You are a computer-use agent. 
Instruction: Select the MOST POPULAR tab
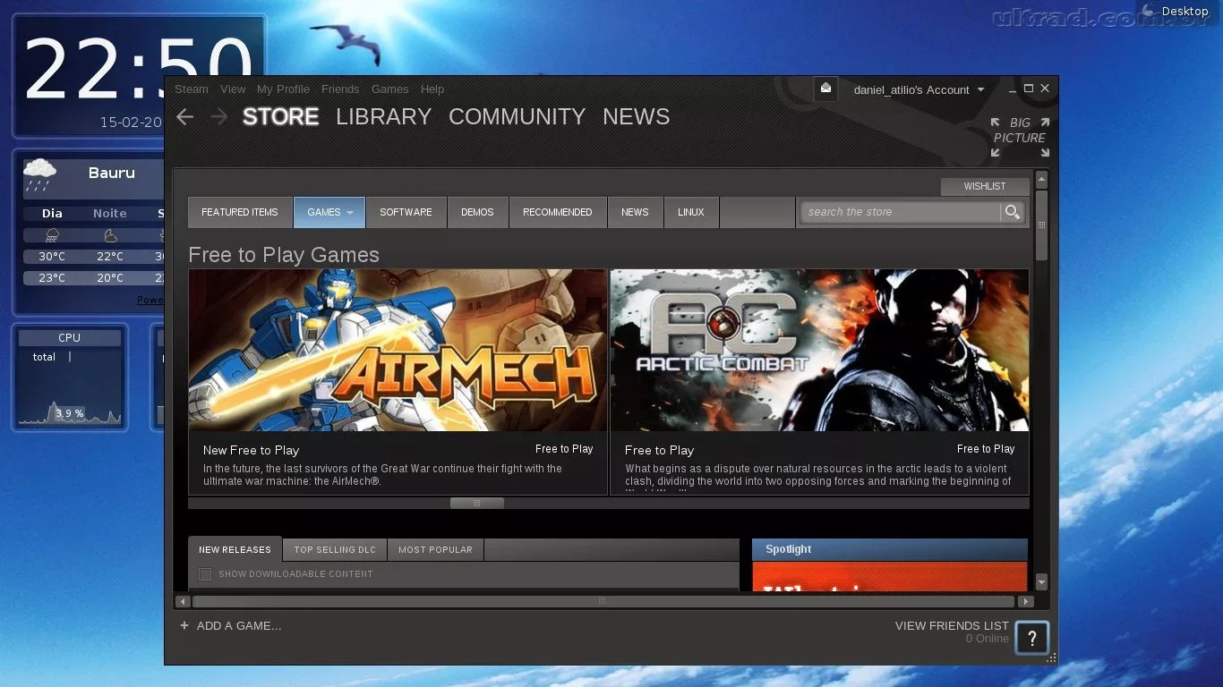coord(435,549)
